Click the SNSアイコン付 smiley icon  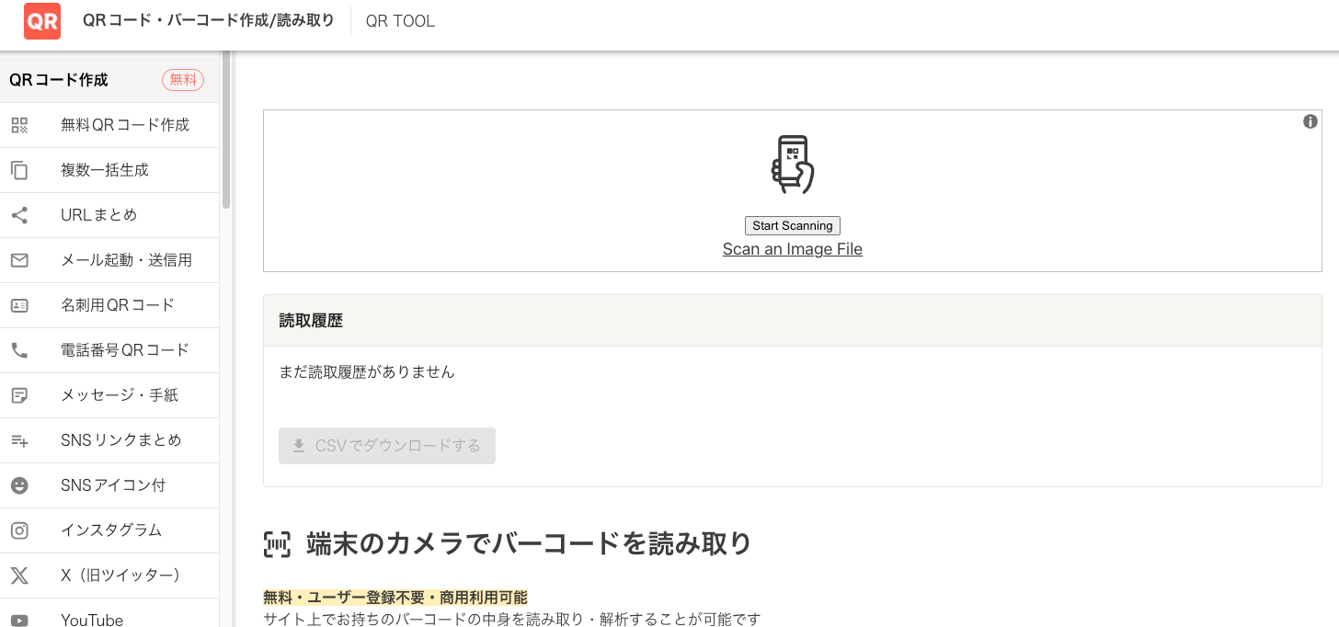pos(19,484)
